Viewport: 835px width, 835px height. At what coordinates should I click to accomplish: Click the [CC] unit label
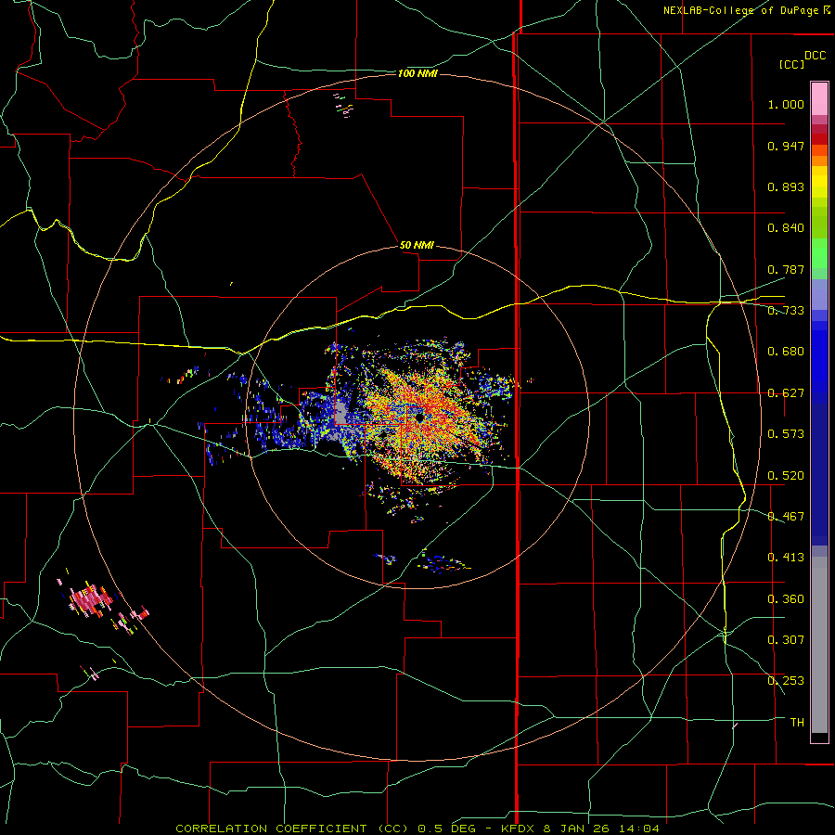click(x=791, y=64)
